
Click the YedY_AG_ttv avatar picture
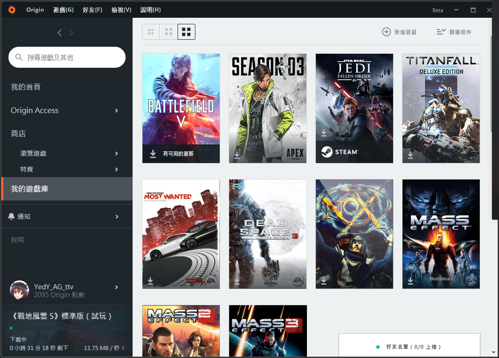coord(19,290)
